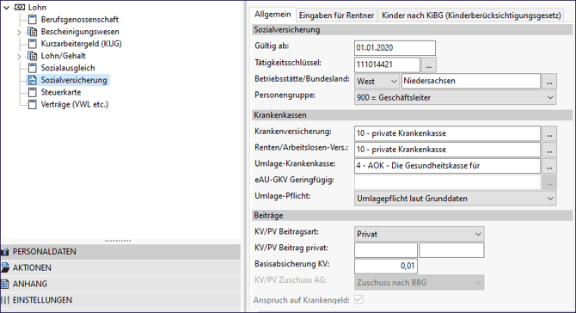Image resolution: width=576 pixels, height=313 pixels.
Task: Open Bundesland lookup ellipsis button
Action: pyautogui.click(x=549, y=81)
